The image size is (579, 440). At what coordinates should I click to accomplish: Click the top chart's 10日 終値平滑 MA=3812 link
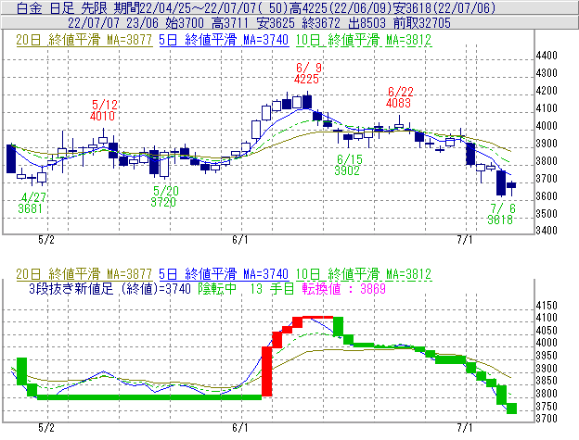(x=364, y=40)
